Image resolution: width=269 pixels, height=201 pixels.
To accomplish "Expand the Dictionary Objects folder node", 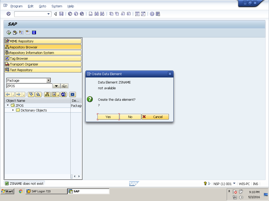I will click(13, 110).
